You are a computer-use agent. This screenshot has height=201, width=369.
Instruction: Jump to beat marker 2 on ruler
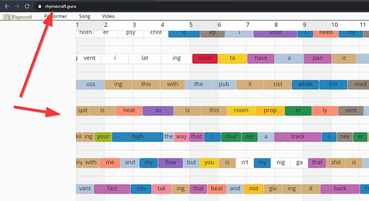[x=106, y=25]
